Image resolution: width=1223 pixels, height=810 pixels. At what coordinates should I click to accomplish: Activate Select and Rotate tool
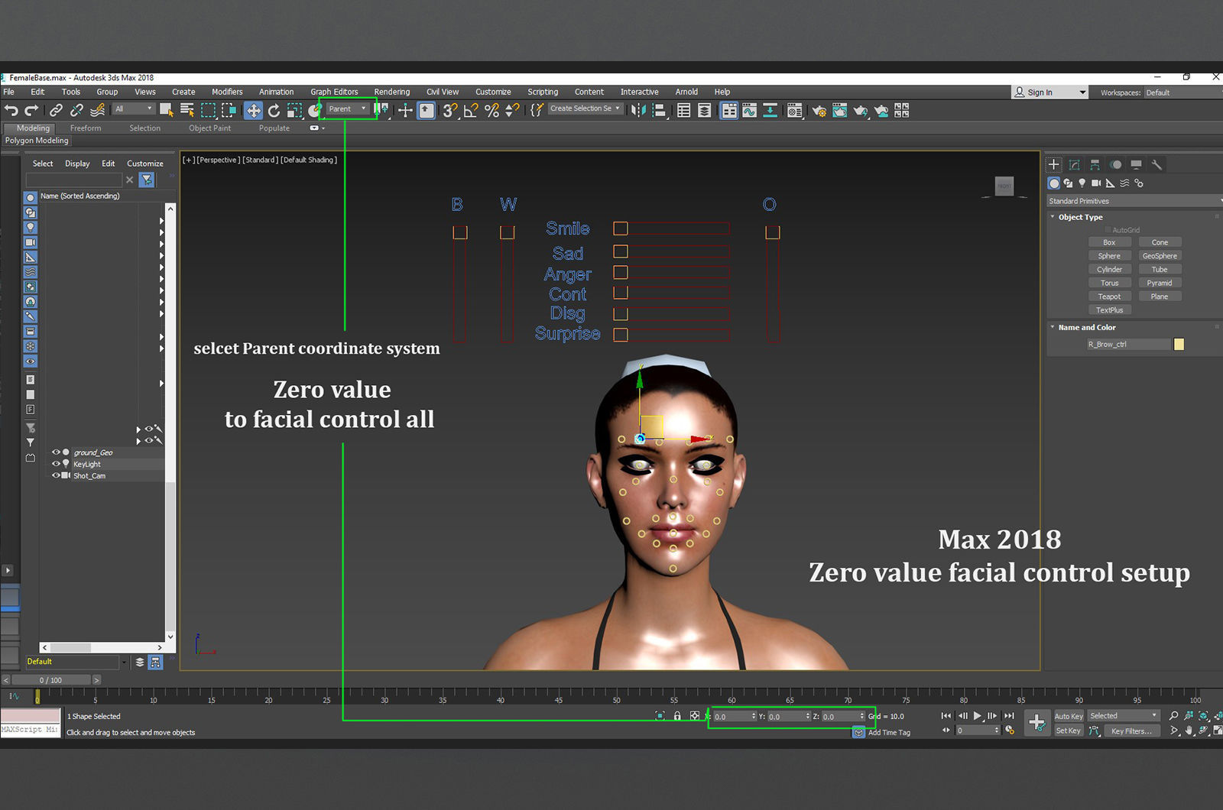[x=274, y=110]
